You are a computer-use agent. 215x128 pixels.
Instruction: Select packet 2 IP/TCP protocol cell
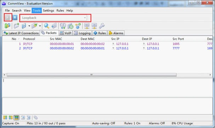[28, 48]
